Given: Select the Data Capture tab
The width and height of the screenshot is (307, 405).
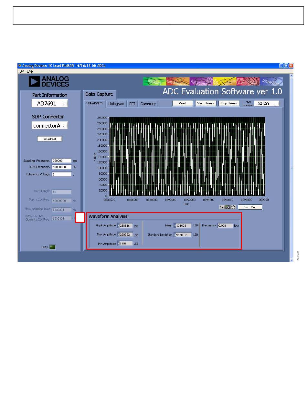Looking at the screenshot, I should point(99,94).
